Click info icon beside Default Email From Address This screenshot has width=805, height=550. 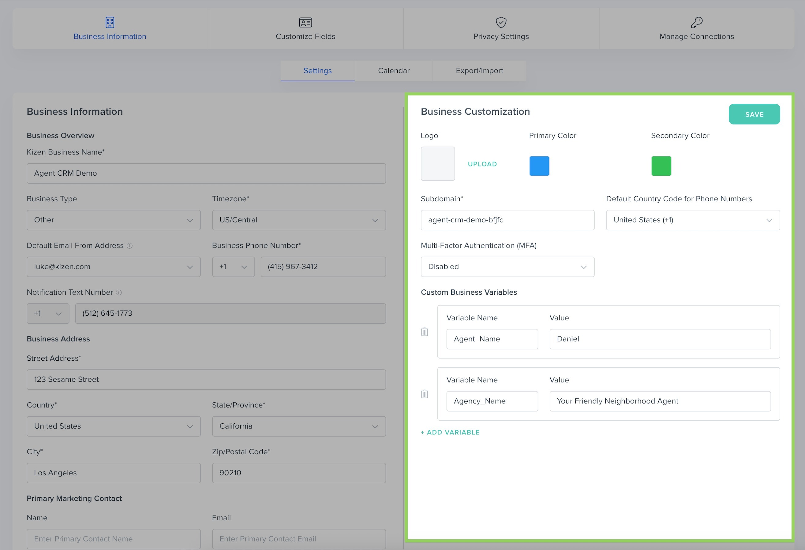pos(129,246)
